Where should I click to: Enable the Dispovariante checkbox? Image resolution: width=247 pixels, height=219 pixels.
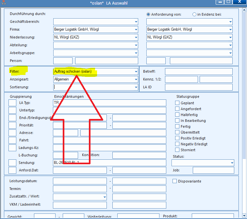pos(174,181)
